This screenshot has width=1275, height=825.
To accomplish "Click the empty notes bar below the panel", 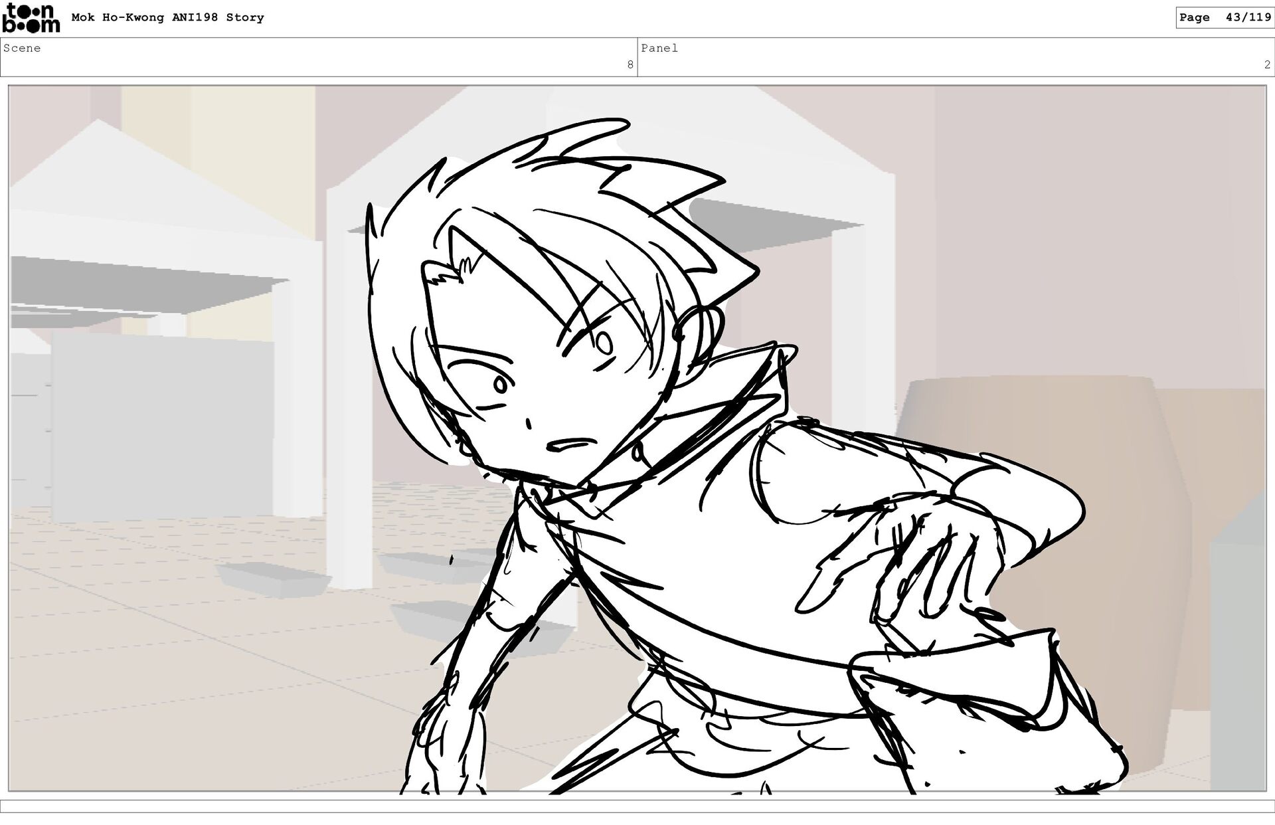I will click(x=637, y=806).
